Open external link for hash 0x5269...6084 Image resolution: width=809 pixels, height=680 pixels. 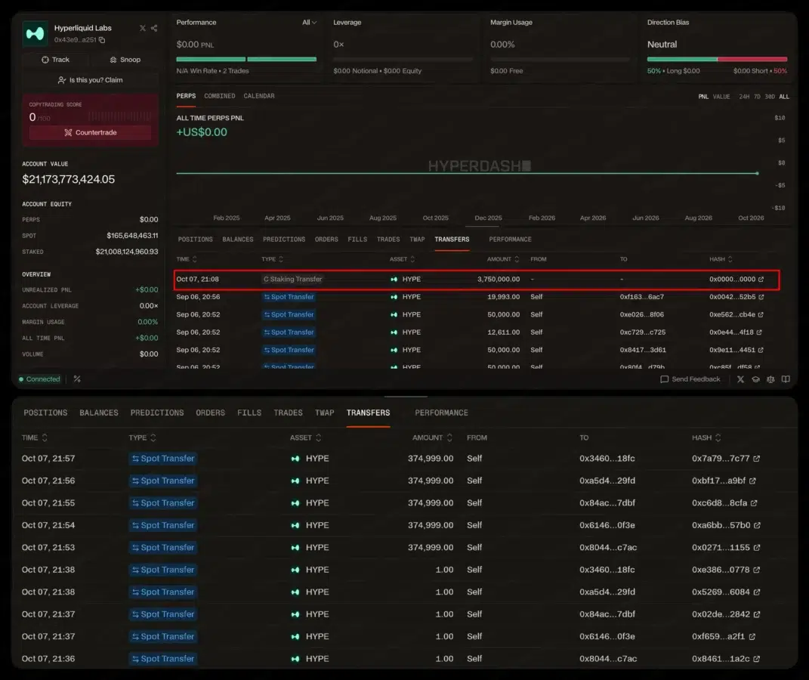click(756, 592)
